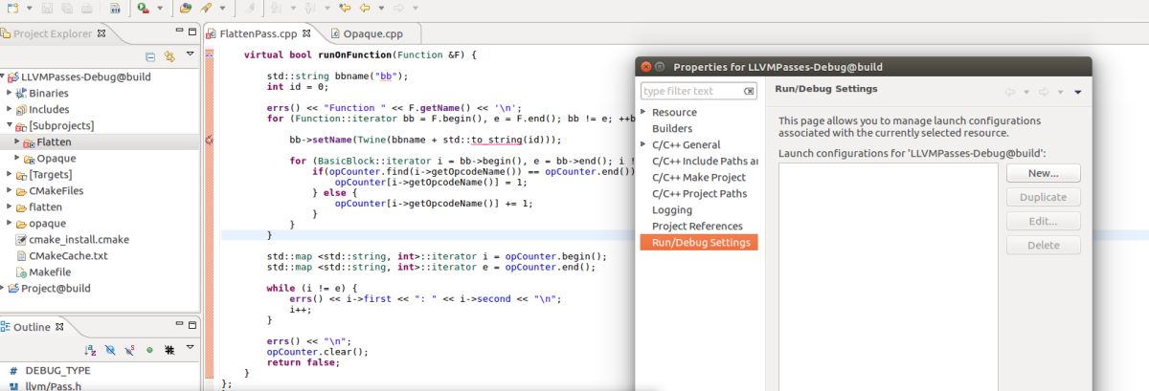Click the New file toolbar icon
Screen dimensions: 1149x391
click(13, 9)
